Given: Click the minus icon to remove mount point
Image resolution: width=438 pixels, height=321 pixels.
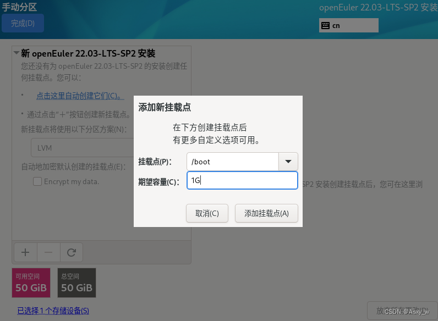Looking at the screenshot, I should click(48, 252).
